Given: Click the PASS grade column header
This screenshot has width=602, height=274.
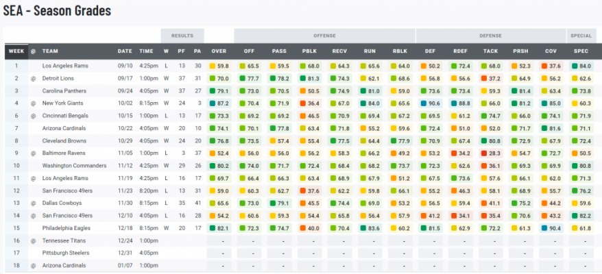Looking at the screenshot, I should pyautogui.click(x=279, y=51).
